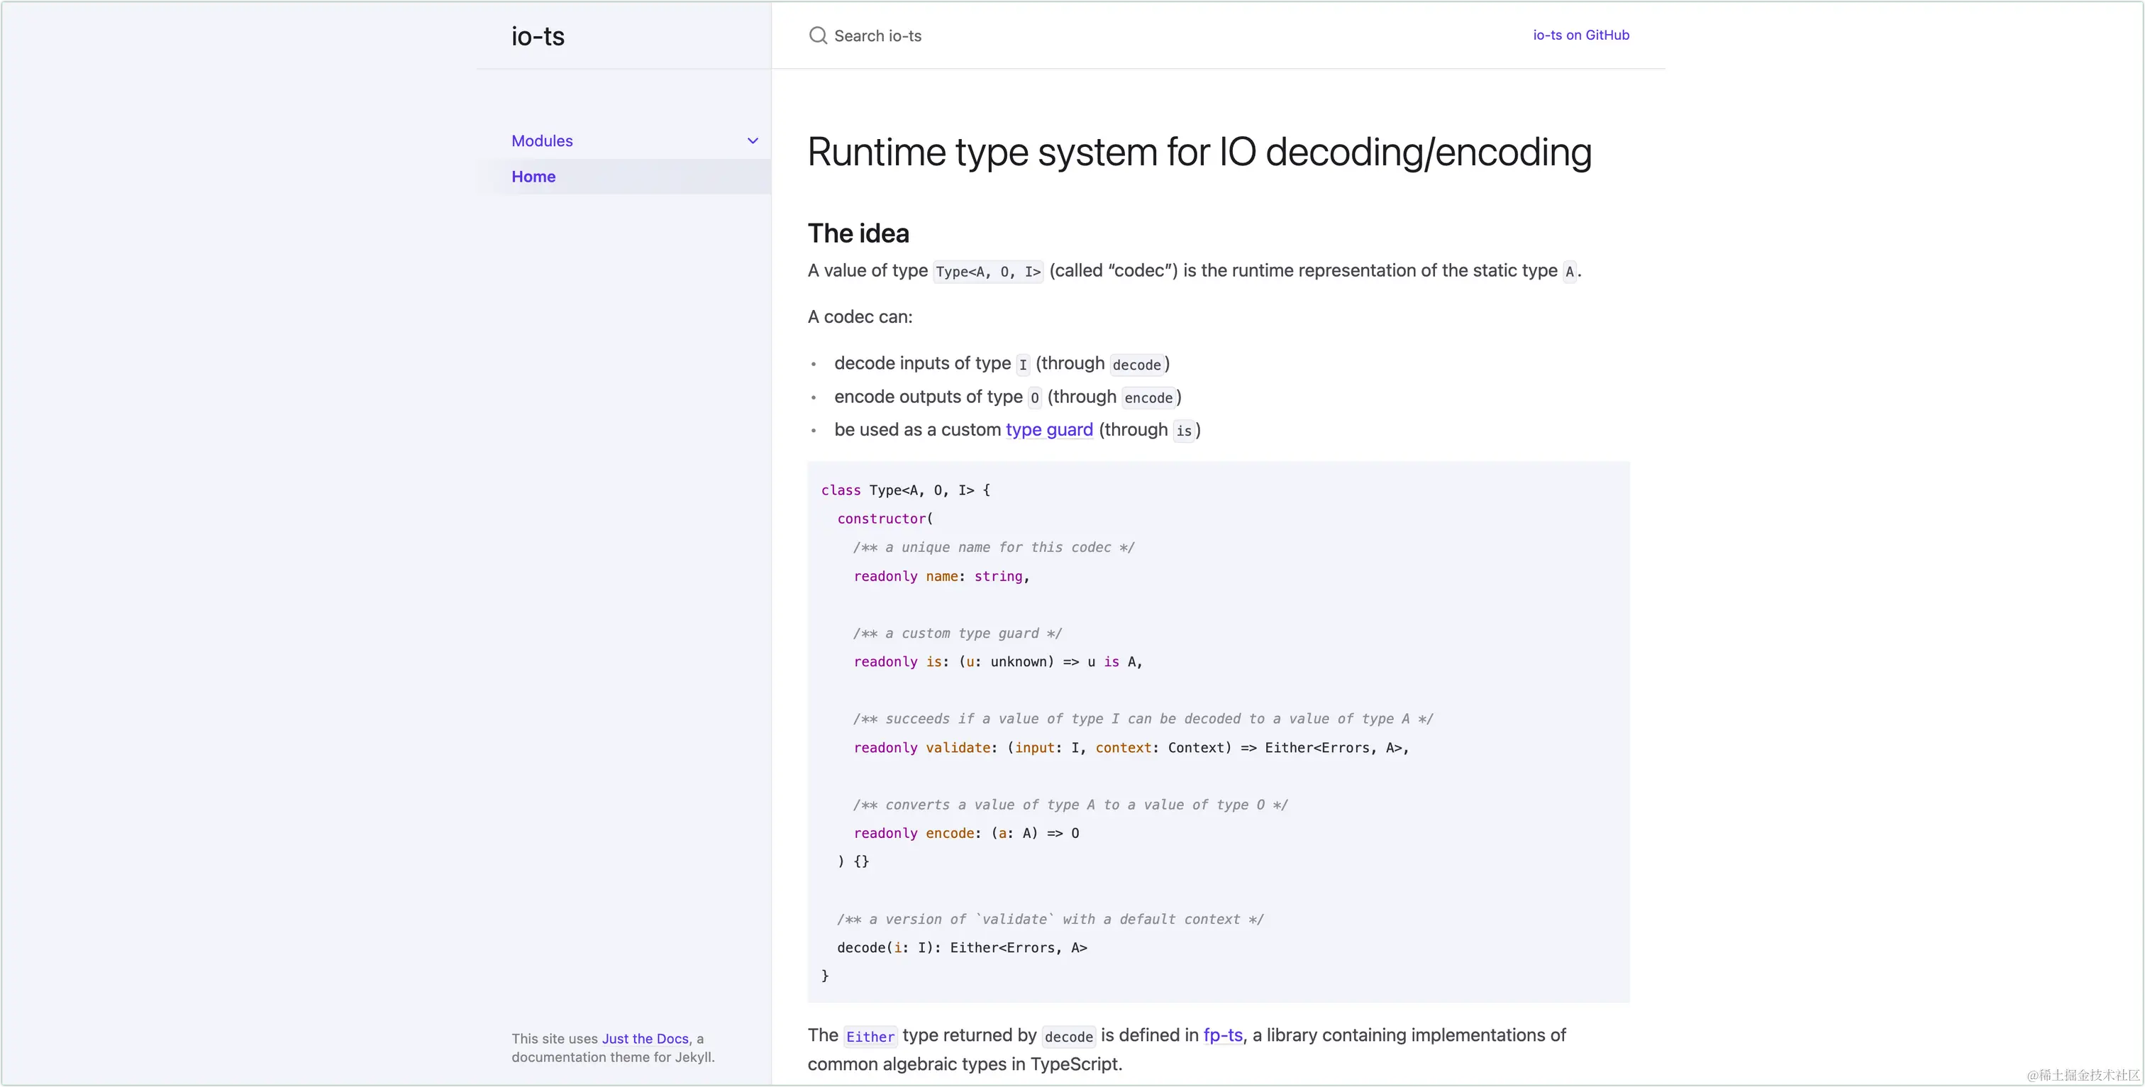Viewport: 2145px width, 1087px height.
Task: Click the Either inline code link
Action: click(x=870, y=1036)
